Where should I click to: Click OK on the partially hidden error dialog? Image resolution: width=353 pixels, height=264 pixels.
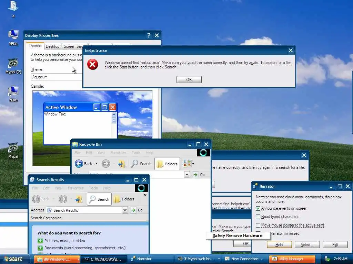[242, 244]
